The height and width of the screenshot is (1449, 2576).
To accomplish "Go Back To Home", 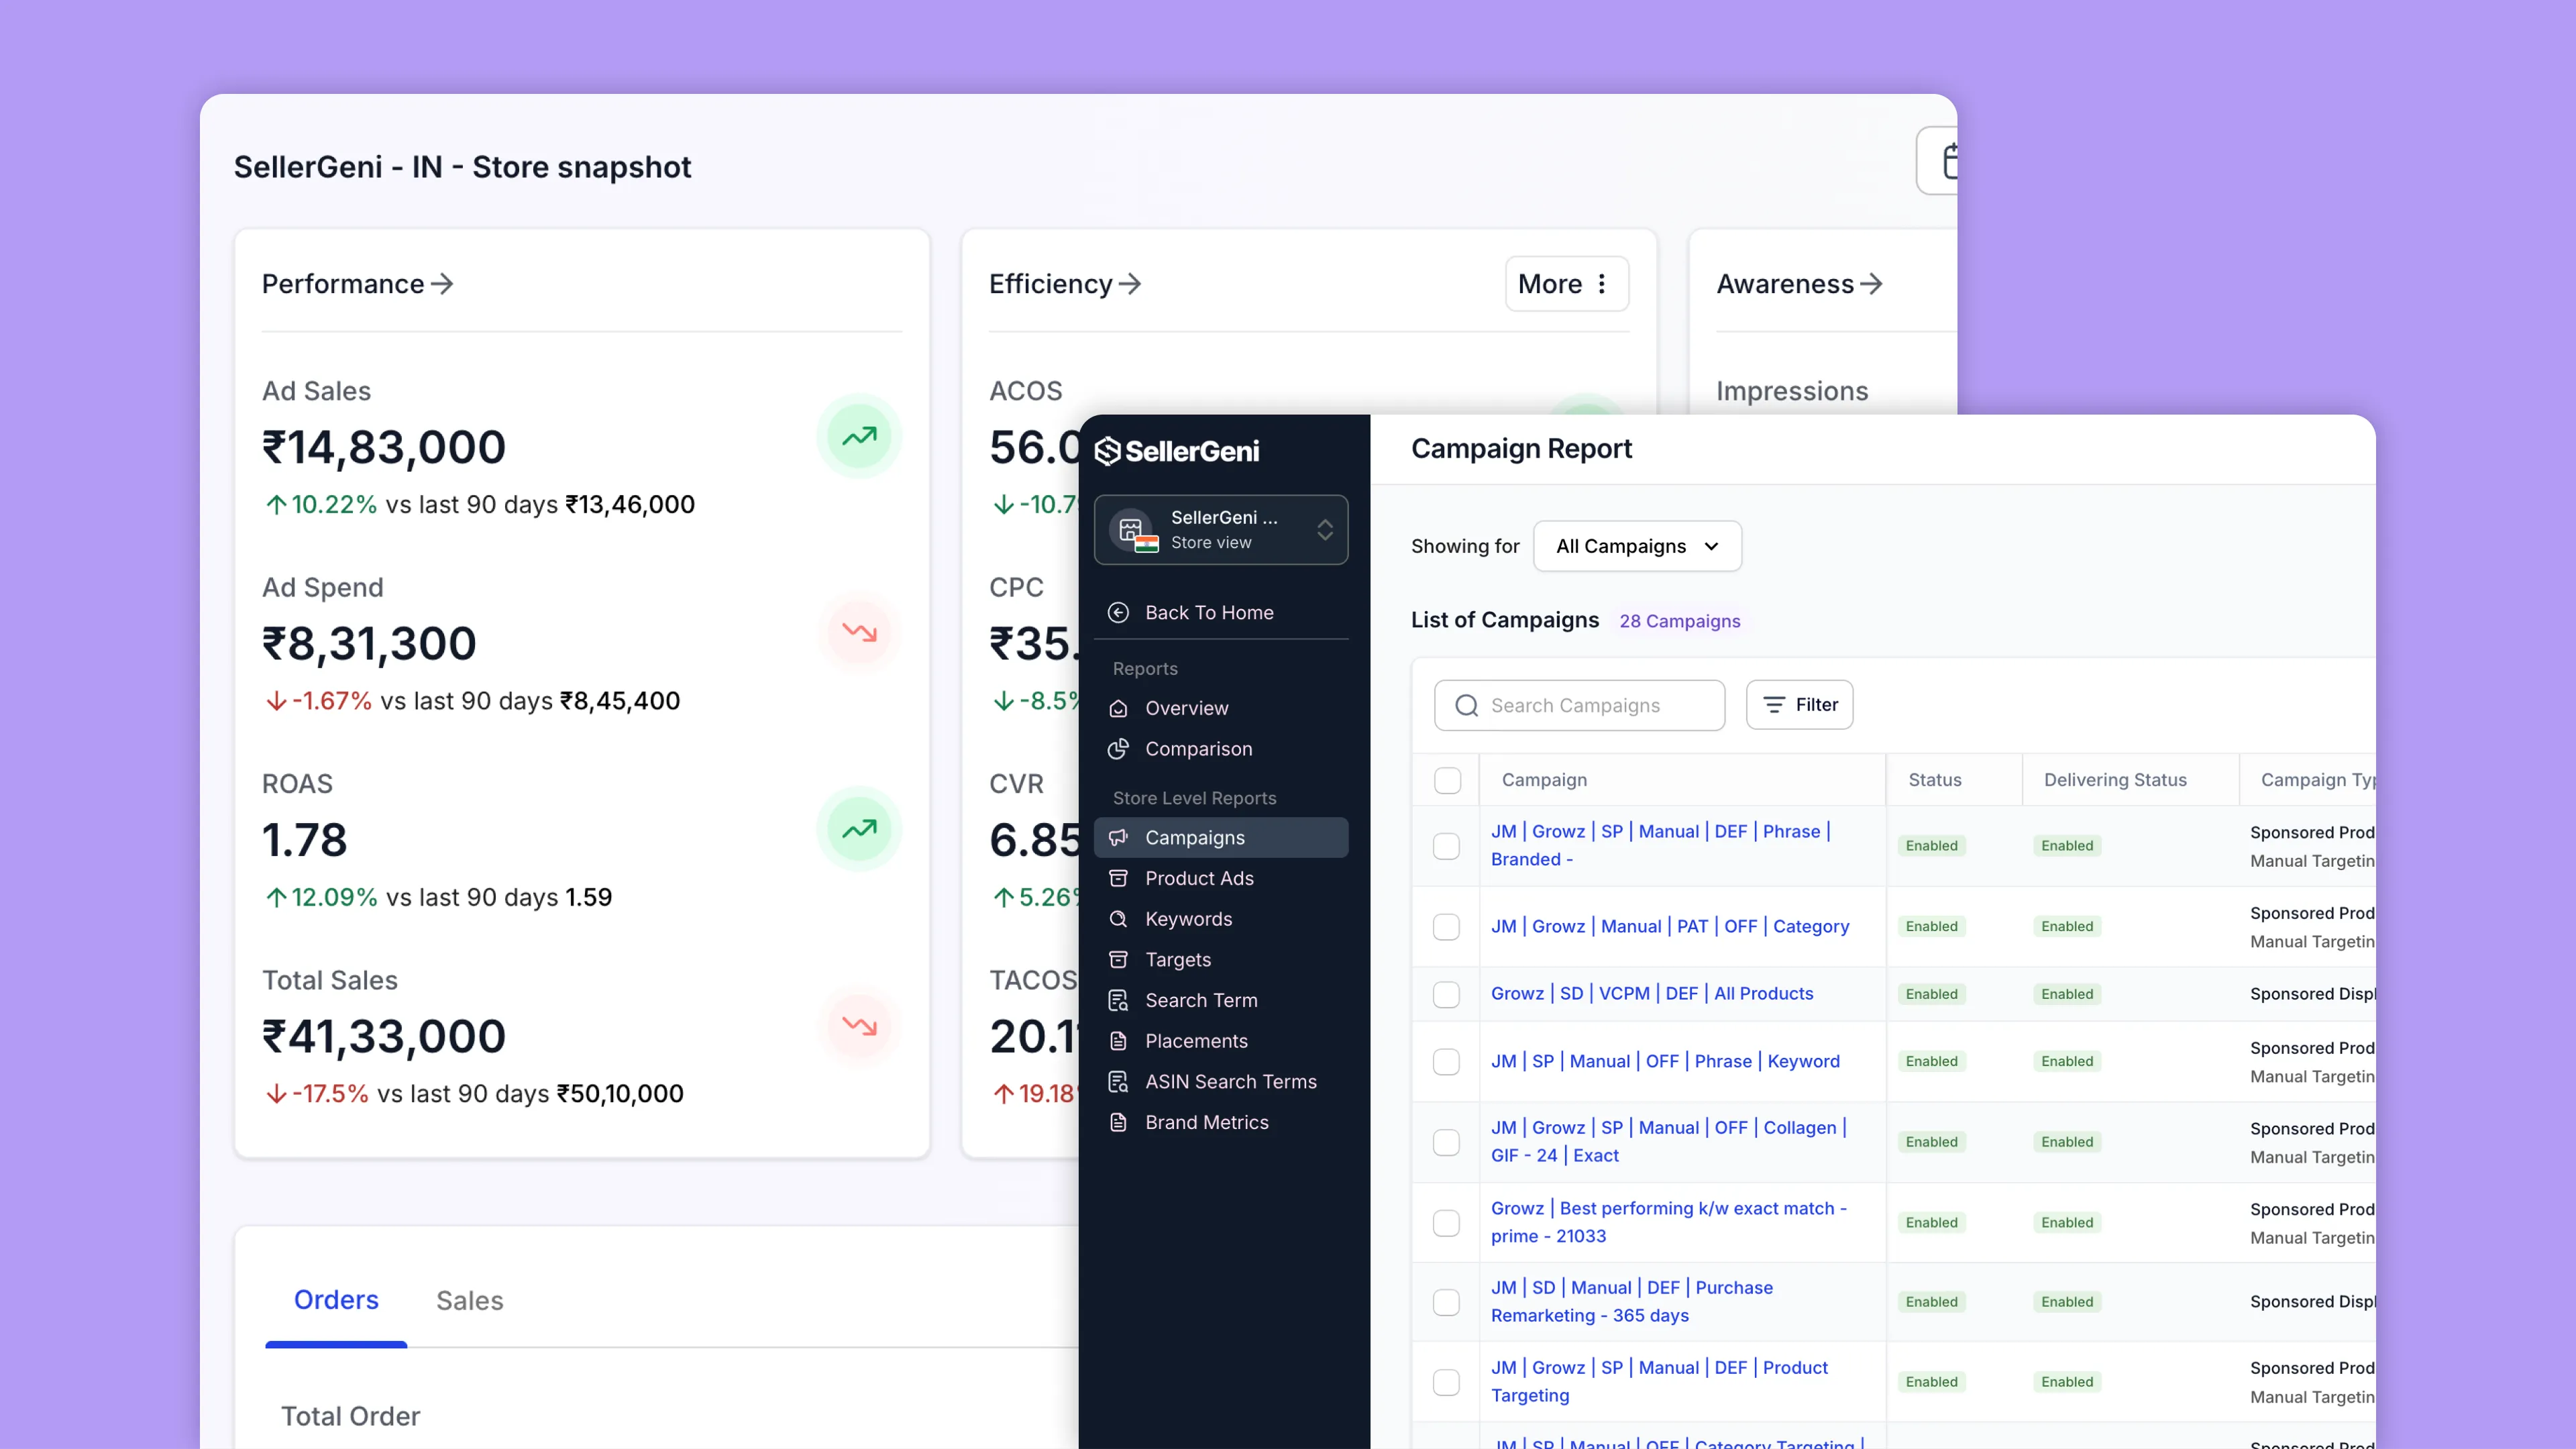I will tap(1221, 612).
